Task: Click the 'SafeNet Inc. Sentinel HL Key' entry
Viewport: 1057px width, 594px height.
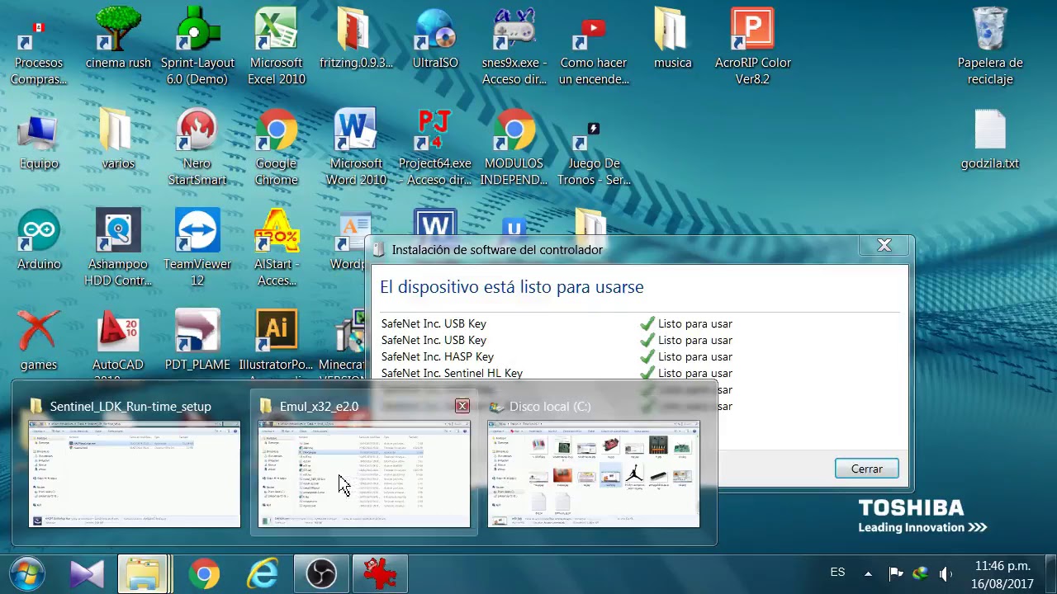Action: click(452, 373)
